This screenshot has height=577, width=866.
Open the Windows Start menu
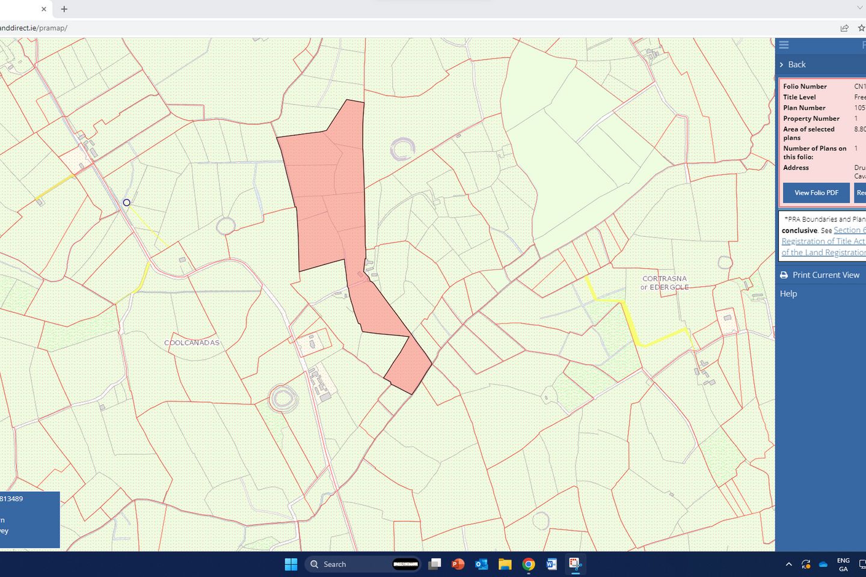(x=291, y=564)
